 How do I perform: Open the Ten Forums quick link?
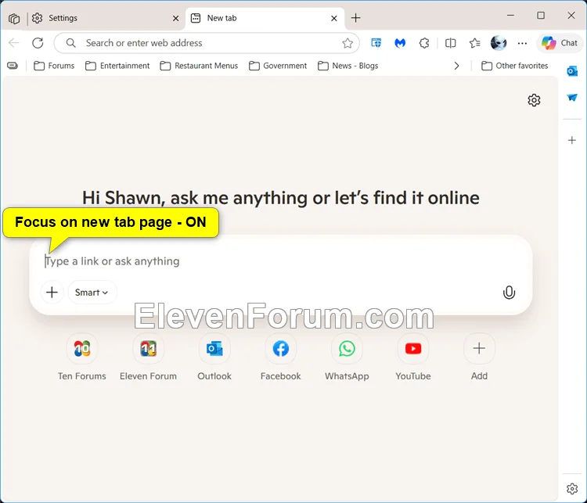point(82,357)
